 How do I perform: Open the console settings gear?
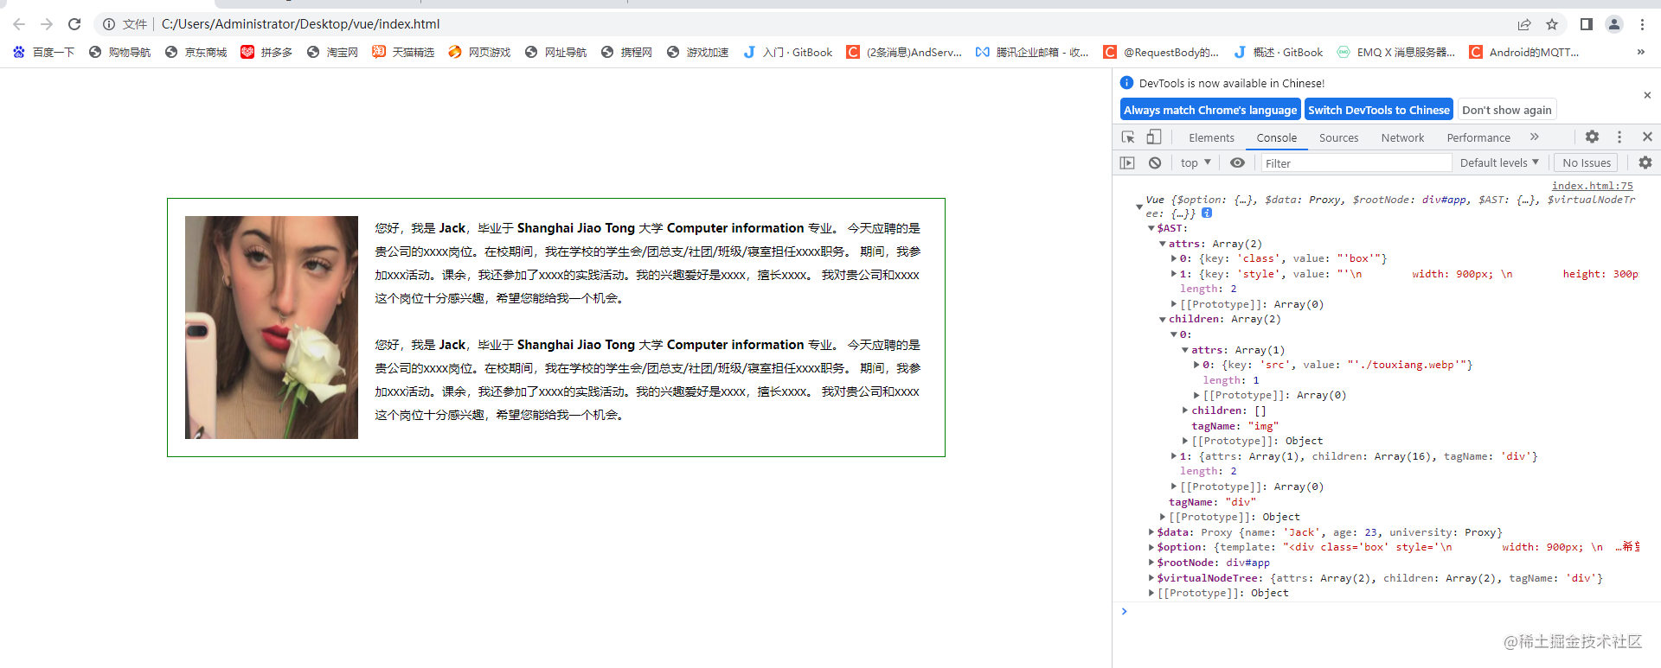coord(1645,162)
